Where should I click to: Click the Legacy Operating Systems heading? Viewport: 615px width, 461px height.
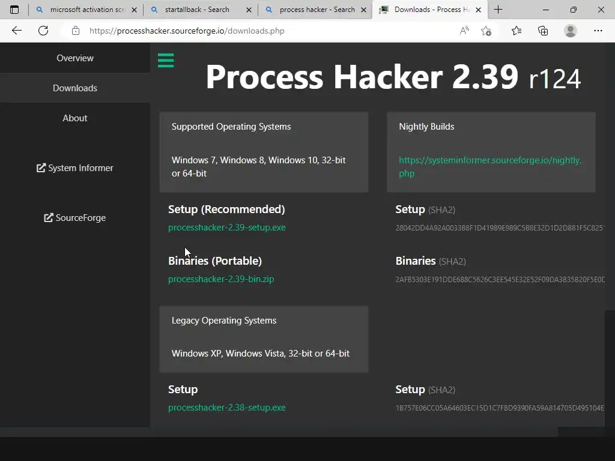224,321
